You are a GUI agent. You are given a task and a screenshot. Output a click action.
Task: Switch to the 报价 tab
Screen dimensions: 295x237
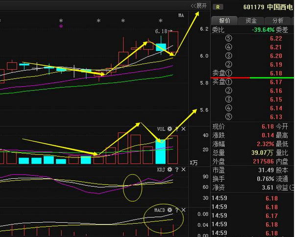[x=224, y=21]
